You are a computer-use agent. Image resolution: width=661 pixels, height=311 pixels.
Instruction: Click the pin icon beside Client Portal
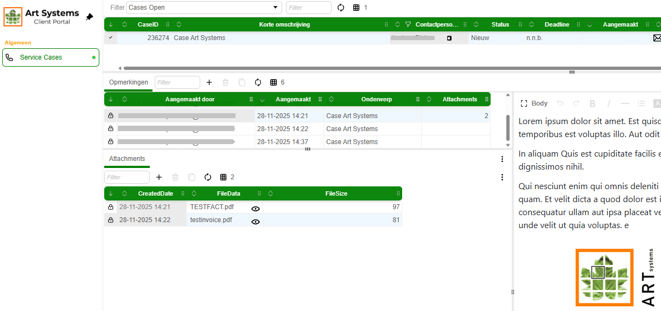[90, 17]
